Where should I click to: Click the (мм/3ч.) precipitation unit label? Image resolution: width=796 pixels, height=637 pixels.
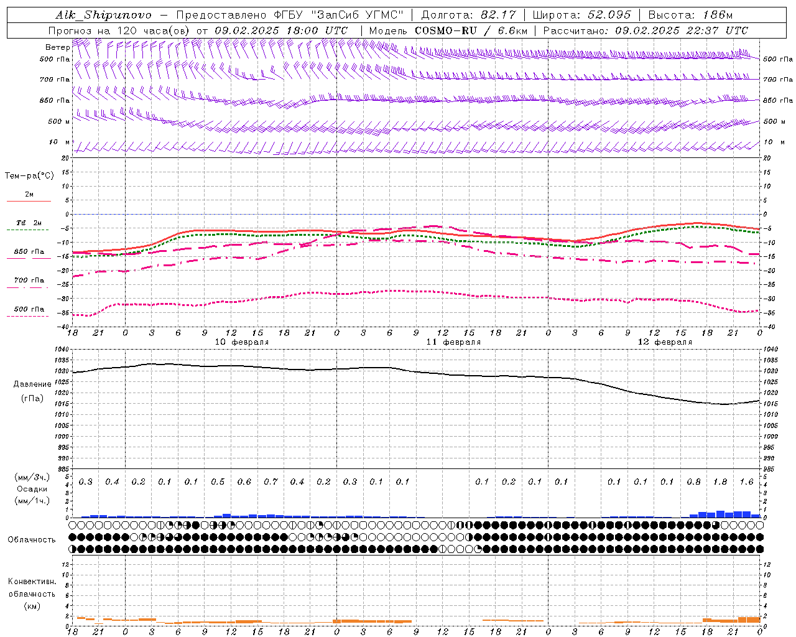[32, 477]
